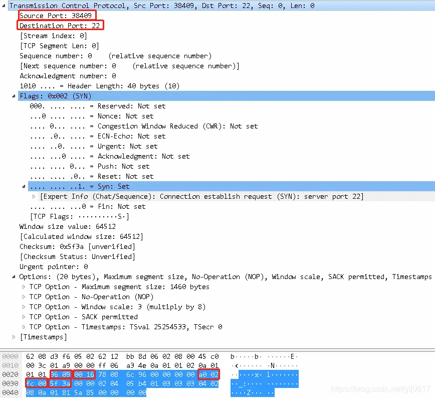The image size is (435, 398).
Task: Select the Syn: Set flag row
Action: pyautogui.click(x=232, y=186)
